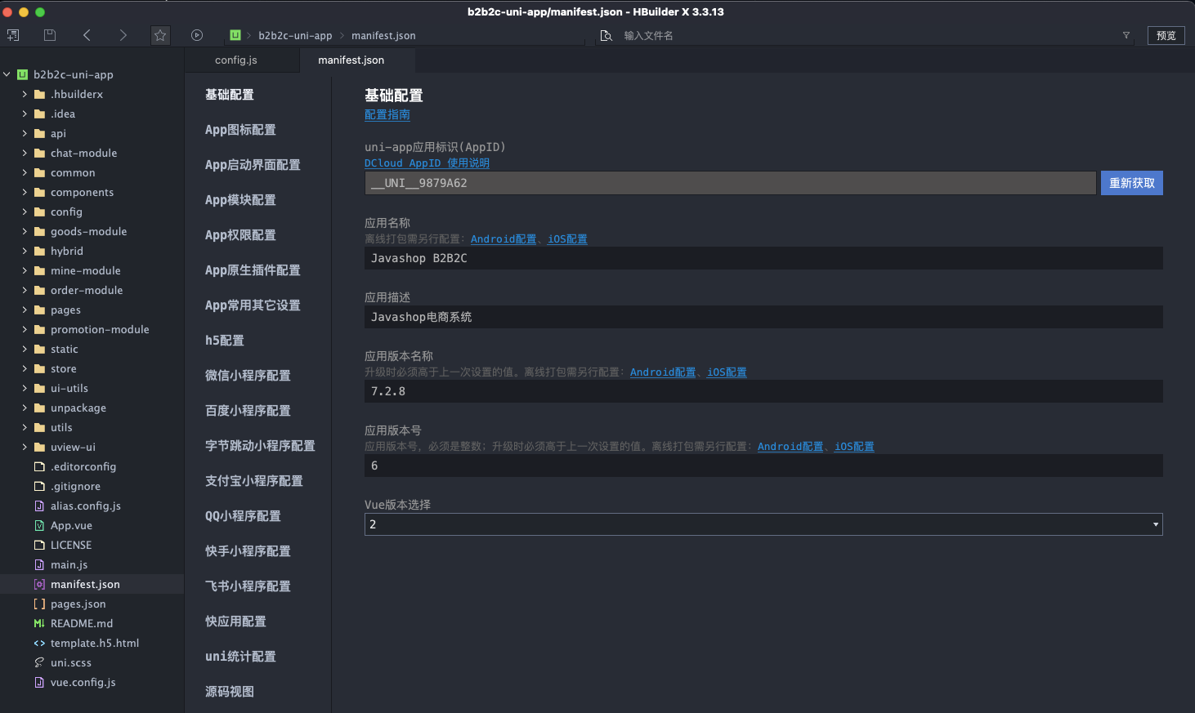Click the alias.config.js file icon

(39, 506)
